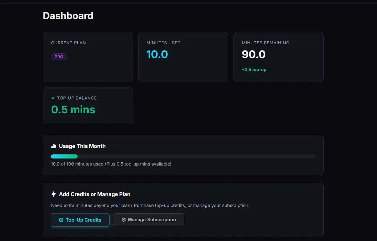Viewport: 377px width, 241px height.
Task: Click the '10.0 of 100 minutes used' text
Action: [77, 164]
